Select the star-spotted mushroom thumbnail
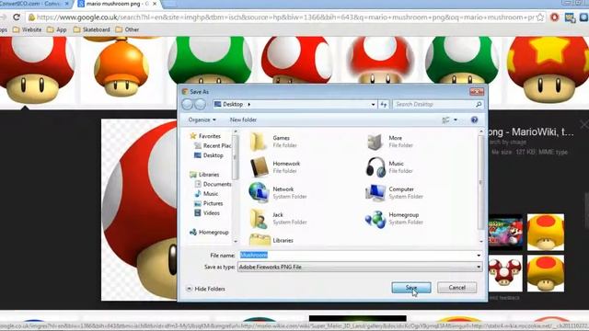Image resolution: width=589 pixels, height=331 pixels. [x=548, y=70]
